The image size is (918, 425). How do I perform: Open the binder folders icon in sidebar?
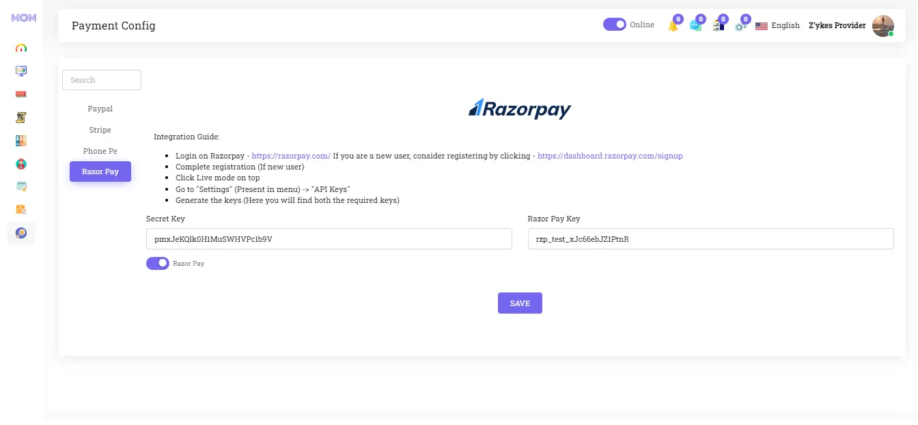click(x=21, y=141)
